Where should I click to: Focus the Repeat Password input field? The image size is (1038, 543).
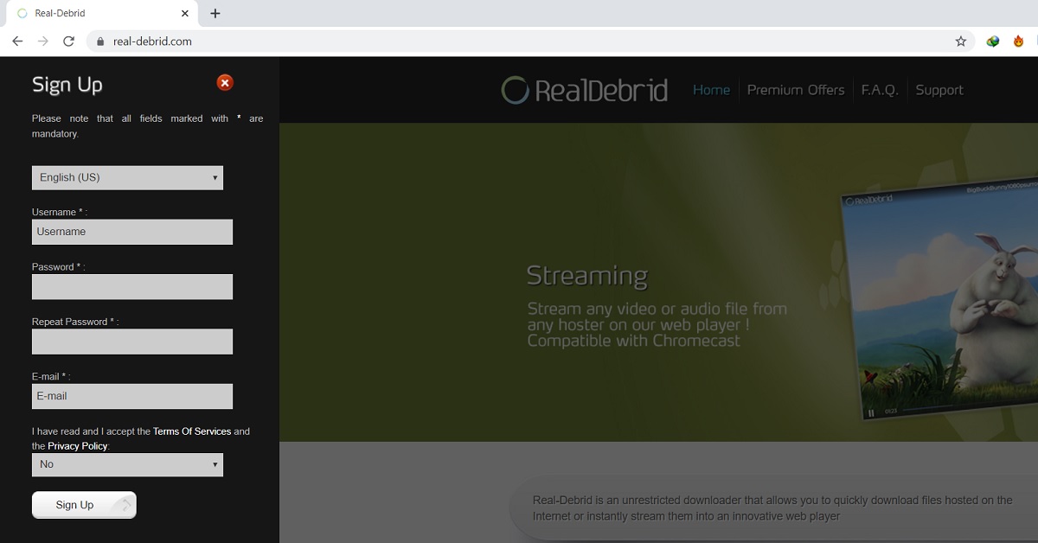pos(132,342)
